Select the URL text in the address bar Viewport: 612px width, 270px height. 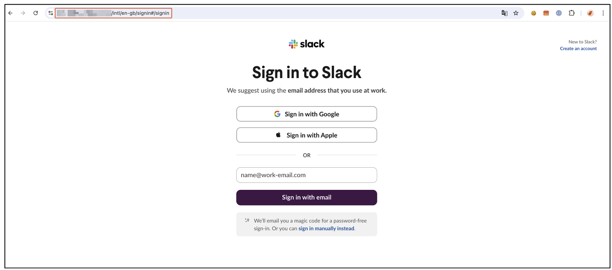click(x=111, y=13)
